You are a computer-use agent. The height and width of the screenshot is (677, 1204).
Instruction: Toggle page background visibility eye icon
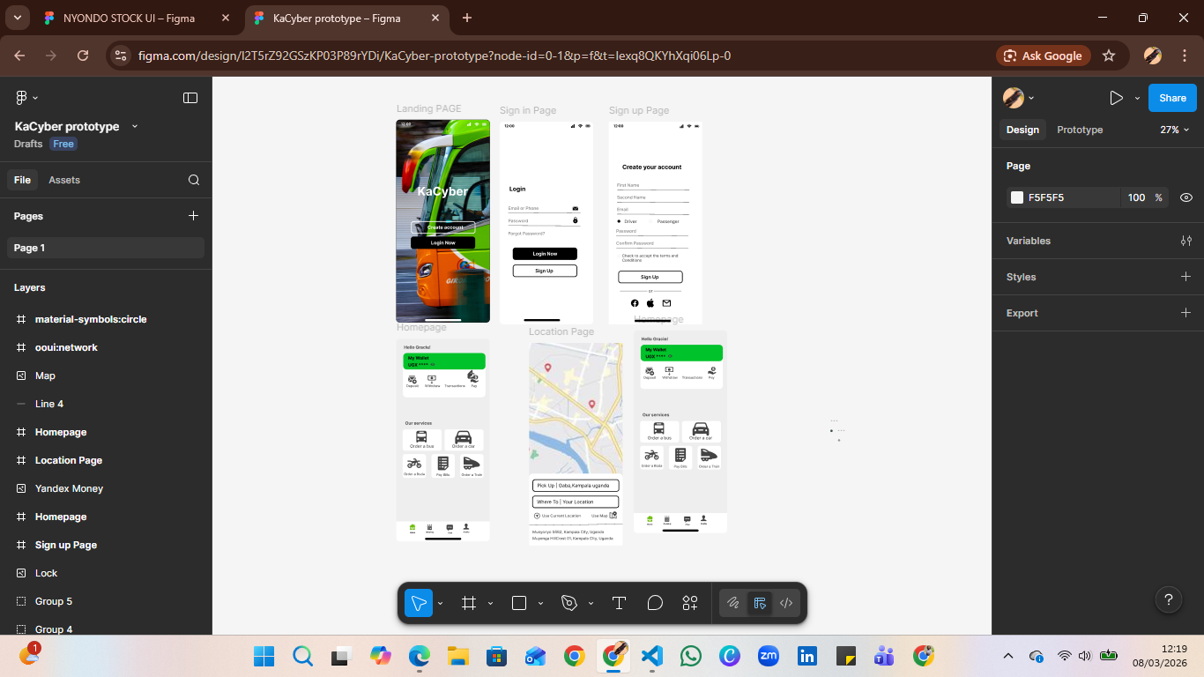(x=1186, y=197)
